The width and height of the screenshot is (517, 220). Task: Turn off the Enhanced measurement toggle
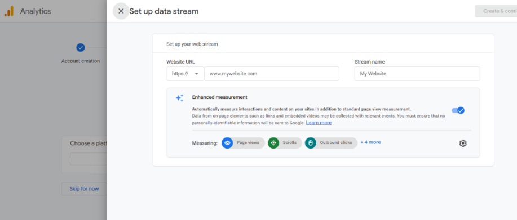(458, 110)
